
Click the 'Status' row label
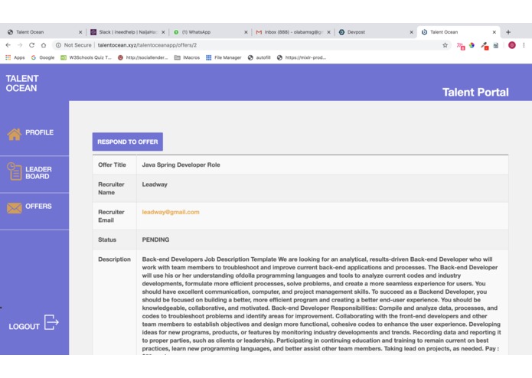[x=107, y=240]
